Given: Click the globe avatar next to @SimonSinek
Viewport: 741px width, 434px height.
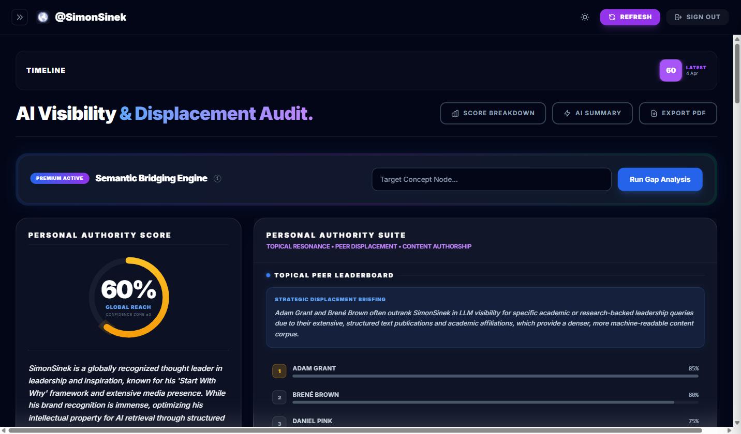Looking at the screenshot, I should pyautogui.click(x=42, y=17).
